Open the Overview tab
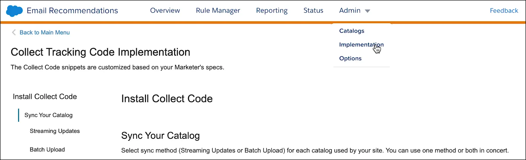The image size is (526, 160). click(165, 10)
